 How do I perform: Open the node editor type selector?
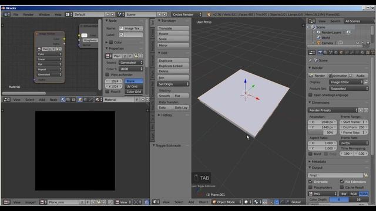click(x=6, y=100)
